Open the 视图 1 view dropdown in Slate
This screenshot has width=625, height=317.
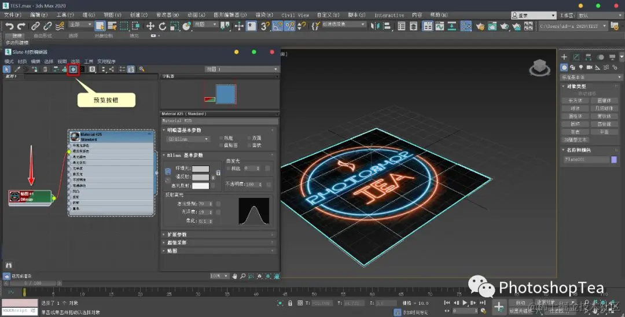click(x=242, y=69)
